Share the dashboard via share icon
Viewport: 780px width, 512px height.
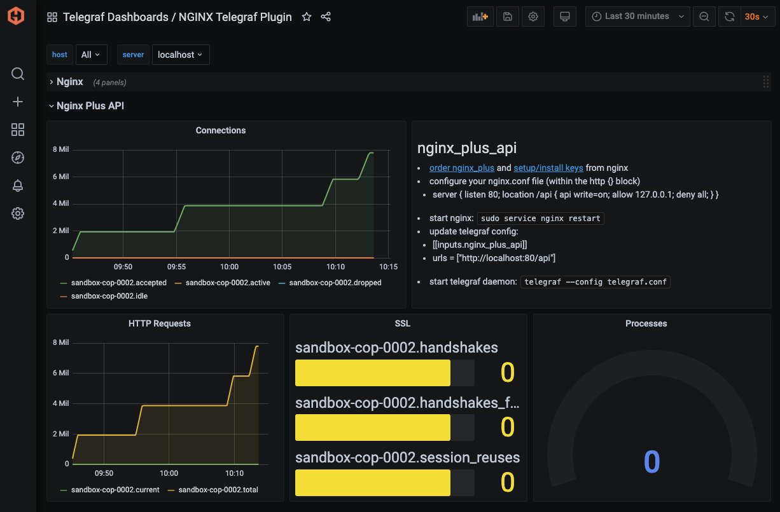[x=326, y=17]
